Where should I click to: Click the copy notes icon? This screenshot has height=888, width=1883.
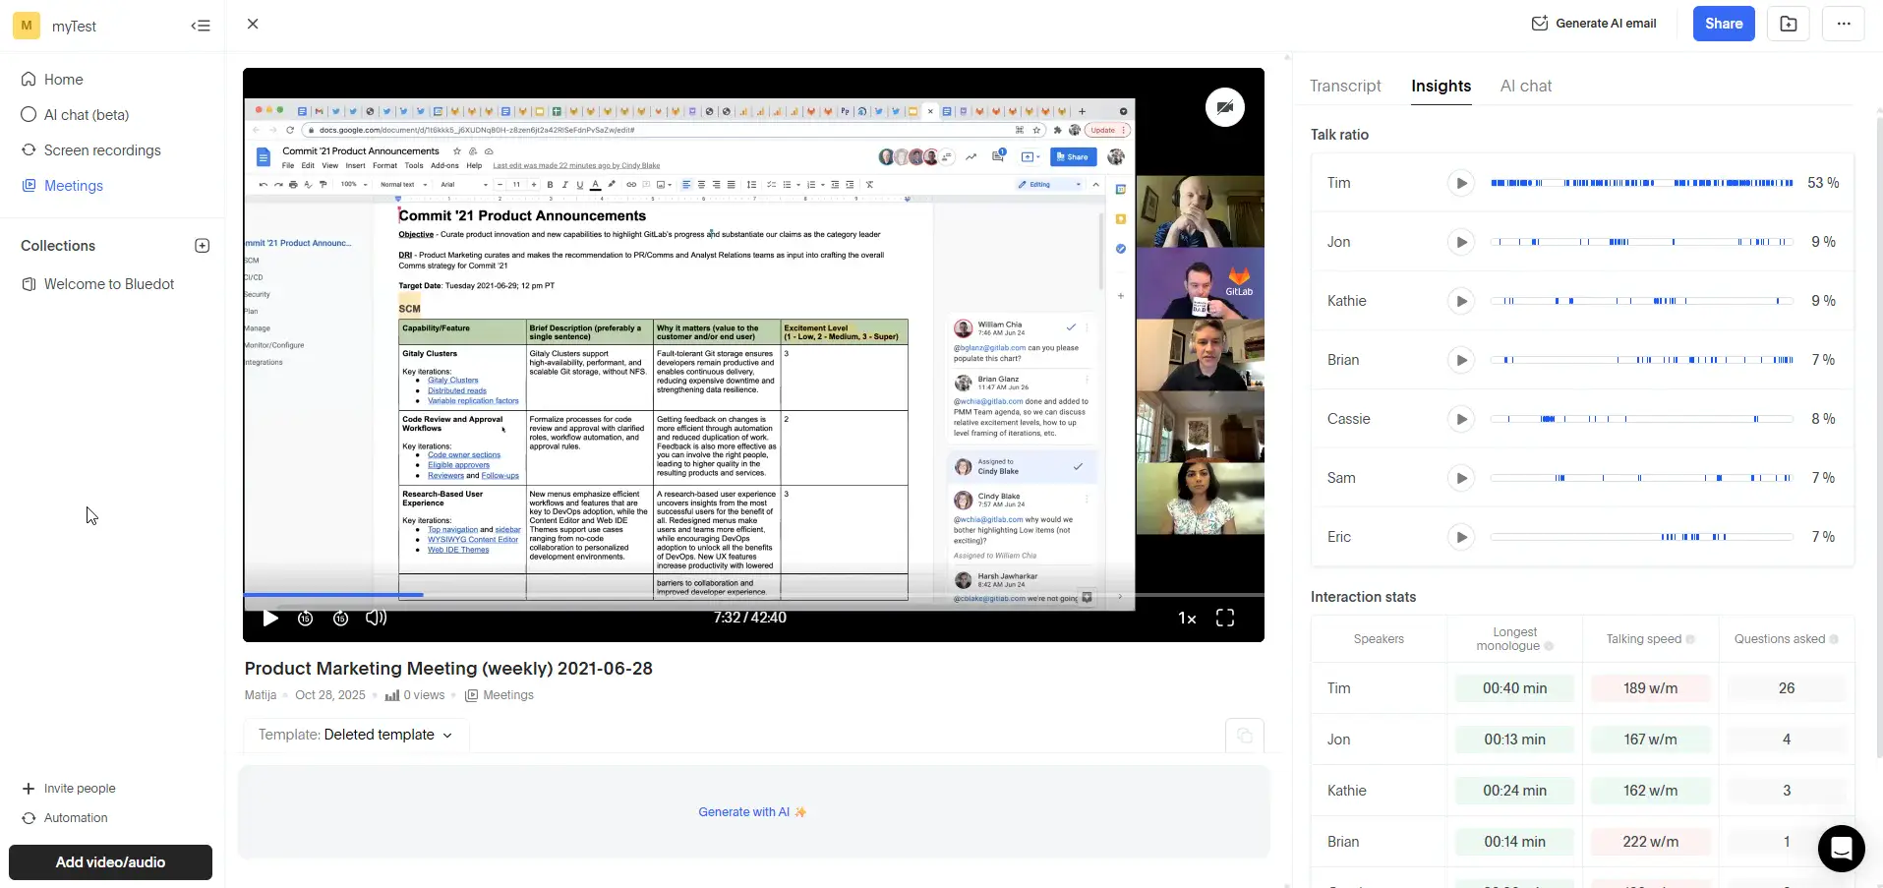click(x=1245, y=736)
